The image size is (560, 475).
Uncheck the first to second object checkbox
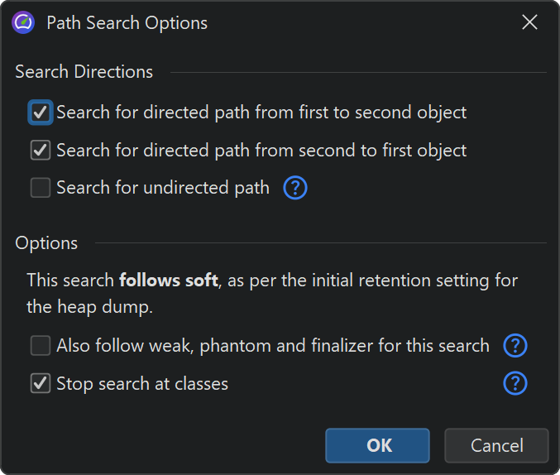(41, 113)
